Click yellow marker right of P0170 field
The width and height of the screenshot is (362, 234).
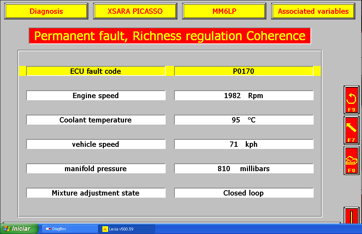(x=317, y=71)
